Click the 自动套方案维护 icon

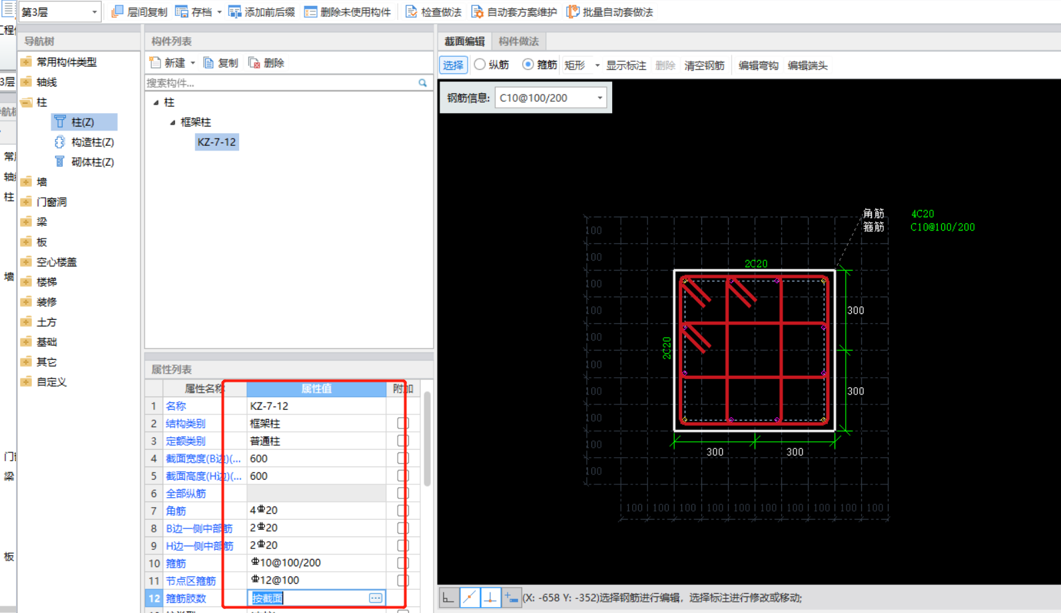click(477, 12)
